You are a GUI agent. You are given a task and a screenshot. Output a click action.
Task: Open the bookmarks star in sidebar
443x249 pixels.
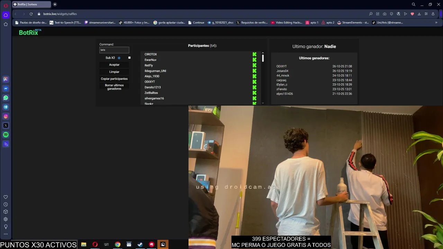pos(6,24)
